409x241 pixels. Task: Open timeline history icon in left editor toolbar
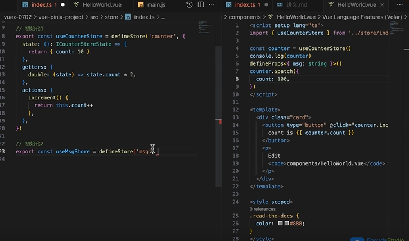[x=190, y=4]
